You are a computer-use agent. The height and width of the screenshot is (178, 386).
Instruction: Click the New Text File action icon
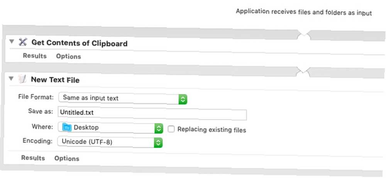(22, 79)
